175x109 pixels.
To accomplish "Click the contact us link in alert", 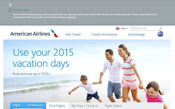I will [x=72, y=17].
